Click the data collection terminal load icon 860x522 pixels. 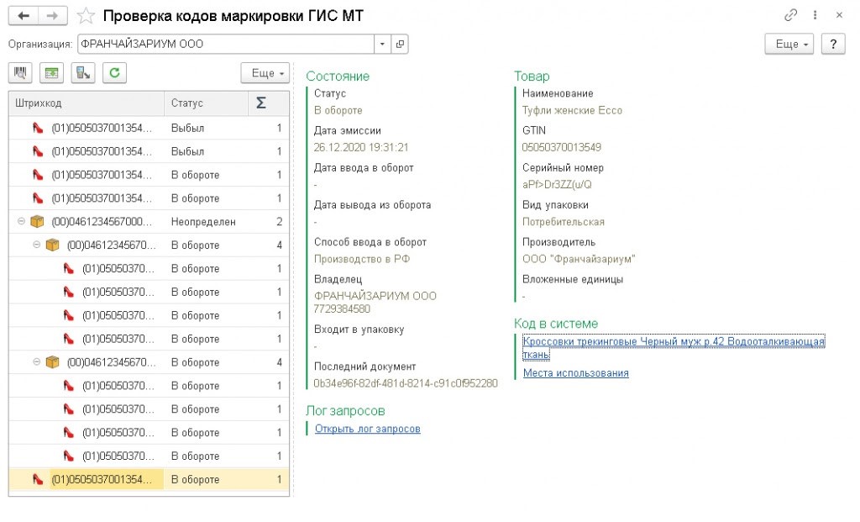point(84,73)
